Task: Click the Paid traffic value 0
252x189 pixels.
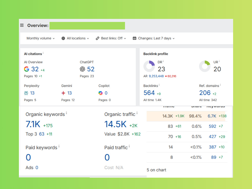Action: click(107, 157)
